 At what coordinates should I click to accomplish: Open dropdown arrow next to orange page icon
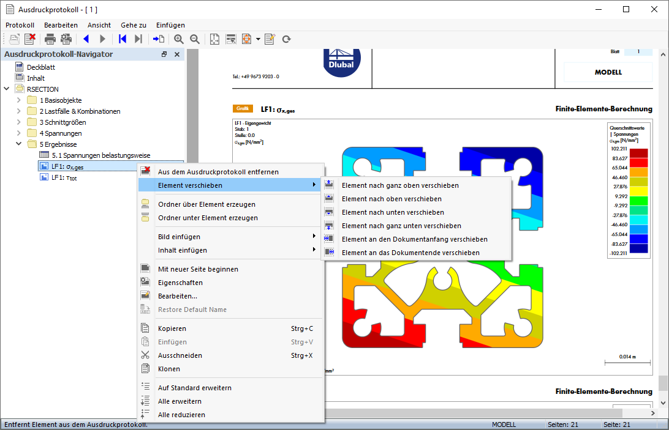[x=258, y=39]
